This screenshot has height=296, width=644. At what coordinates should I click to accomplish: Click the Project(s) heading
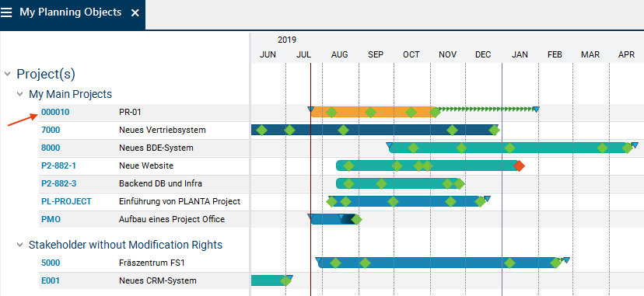[46, 75]
